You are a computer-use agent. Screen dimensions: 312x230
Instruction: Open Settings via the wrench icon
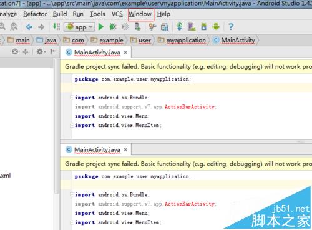click(x=152, y=27)
